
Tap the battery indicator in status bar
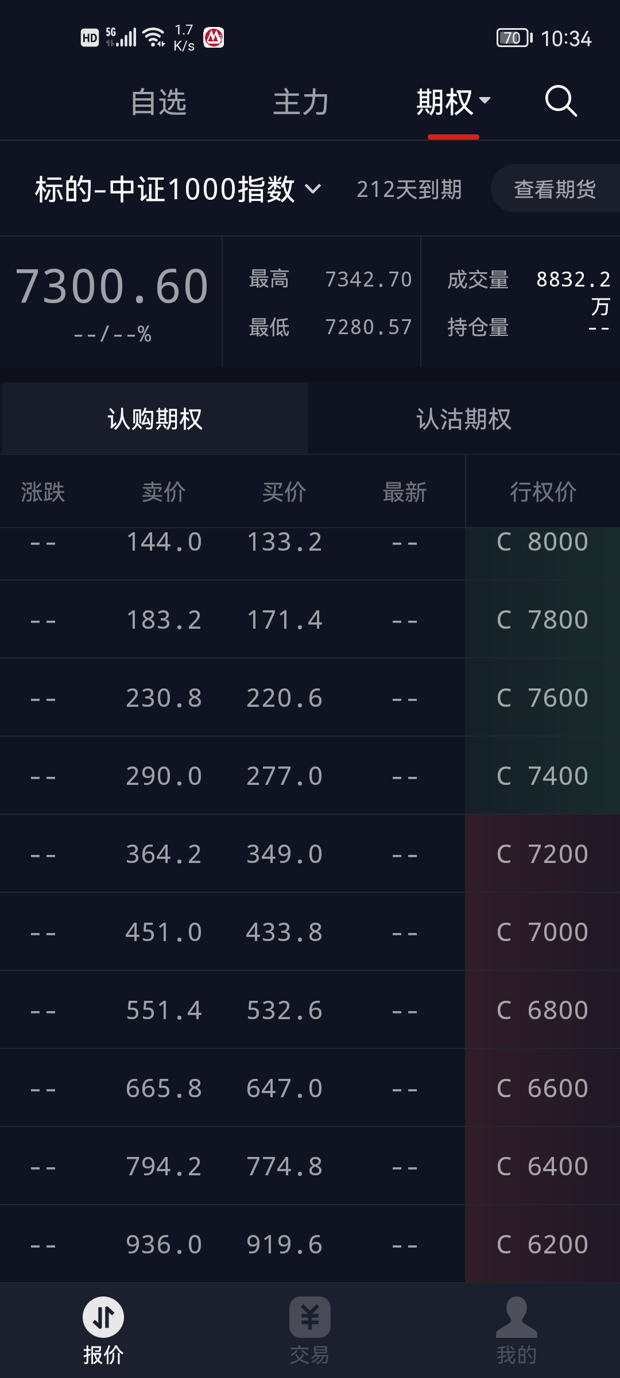(x=514, y=38)
